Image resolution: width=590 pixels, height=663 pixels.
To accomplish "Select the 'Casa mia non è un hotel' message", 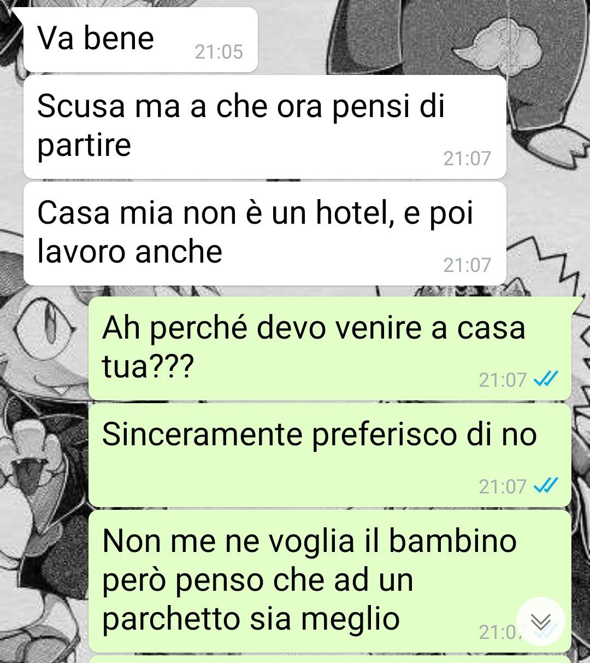I will [265, 234].
